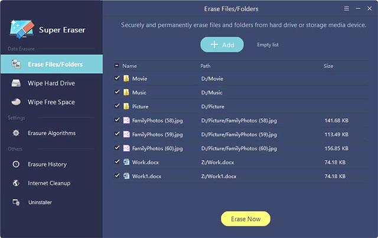The height and width of the screenshot is (238, 378).
Task: Click the Wipe Free Space icon
Action: tap(16, 102)
